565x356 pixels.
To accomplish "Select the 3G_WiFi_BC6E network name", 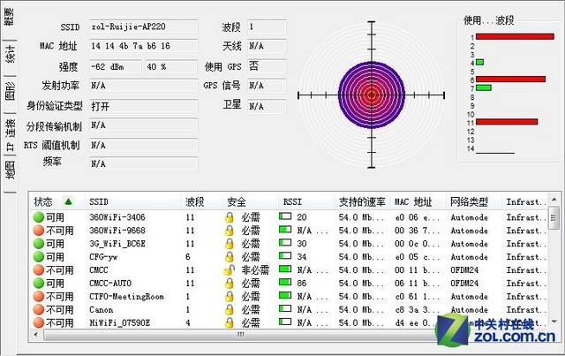I will 117,244.
